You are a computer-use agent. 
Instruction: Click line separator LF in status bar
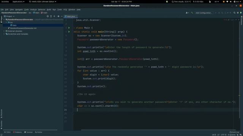(218, 135)
